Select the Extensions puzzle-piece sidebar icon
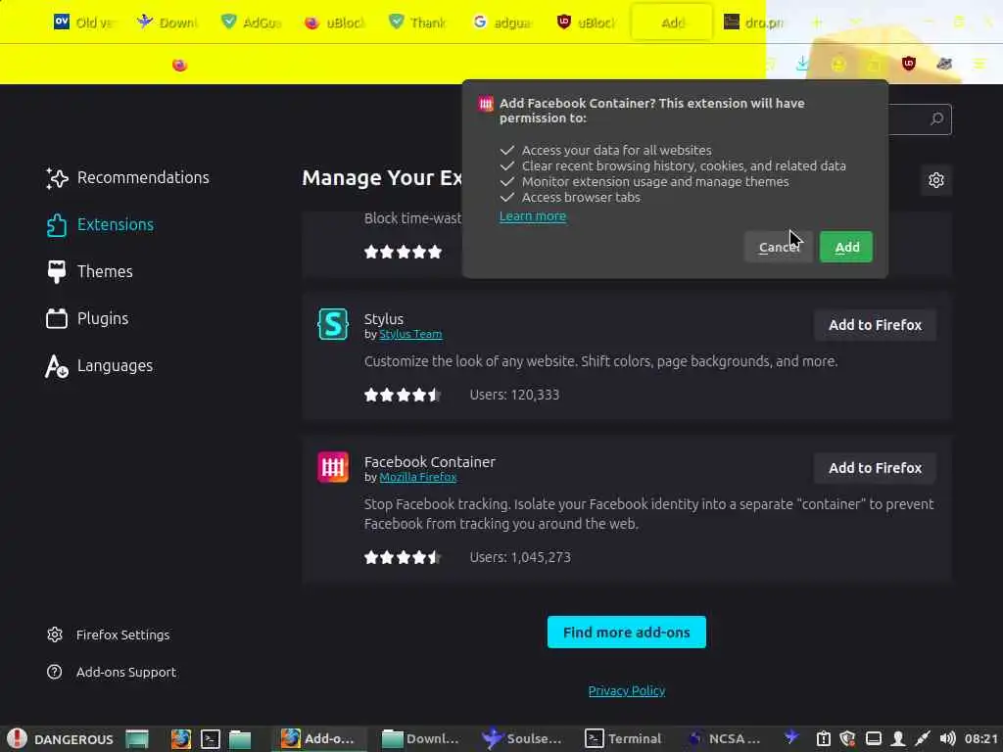 pyautogui.click(x=56, y=225)
